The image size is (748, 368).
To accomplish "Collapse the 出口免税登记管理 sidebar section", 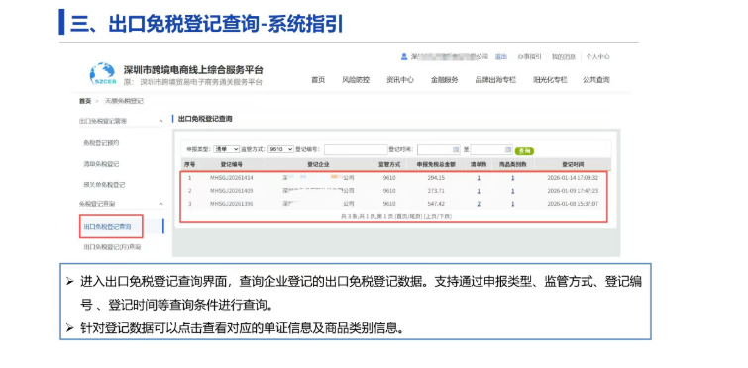I will (160, 122).
